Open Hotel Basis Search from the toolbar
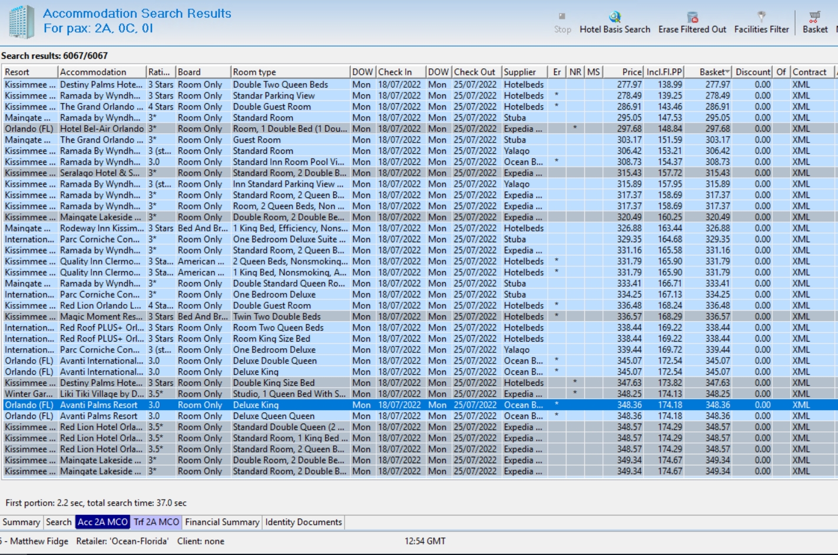 615,23
